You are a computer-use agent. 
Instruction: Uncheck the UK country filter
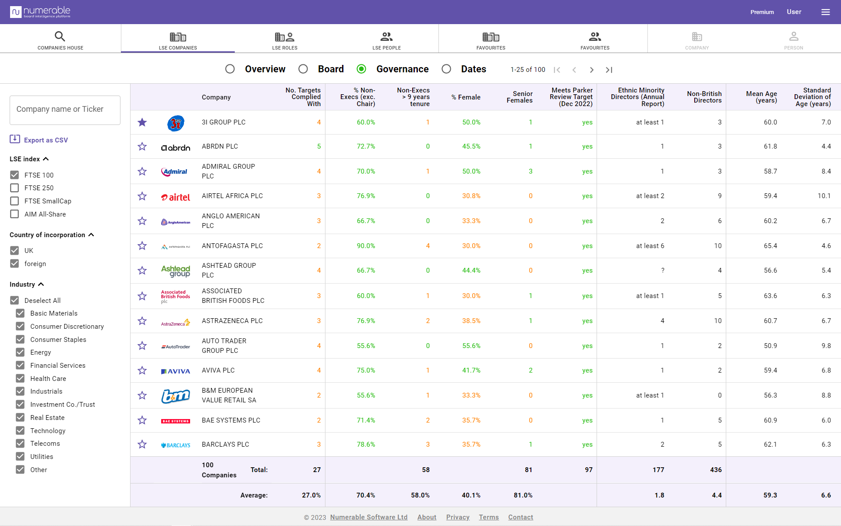(14, 250)
